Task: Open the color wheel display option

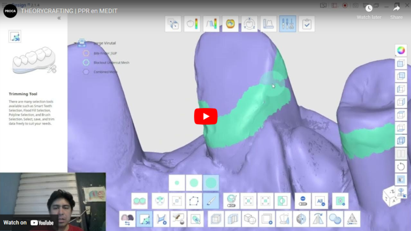Action: [x=401, y=50]
